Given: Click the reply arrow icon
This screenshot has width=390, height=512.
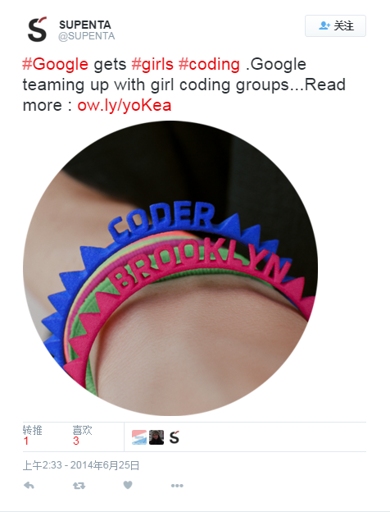Looking at the screenshot, I should click(29, 486).
